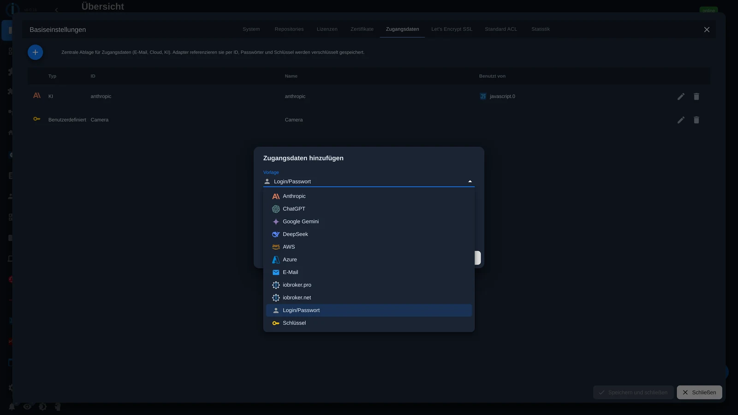Viewport: 738px width, 415px height.
Task: Pick Google Gemini in the template list
Action: coord(369,222)
